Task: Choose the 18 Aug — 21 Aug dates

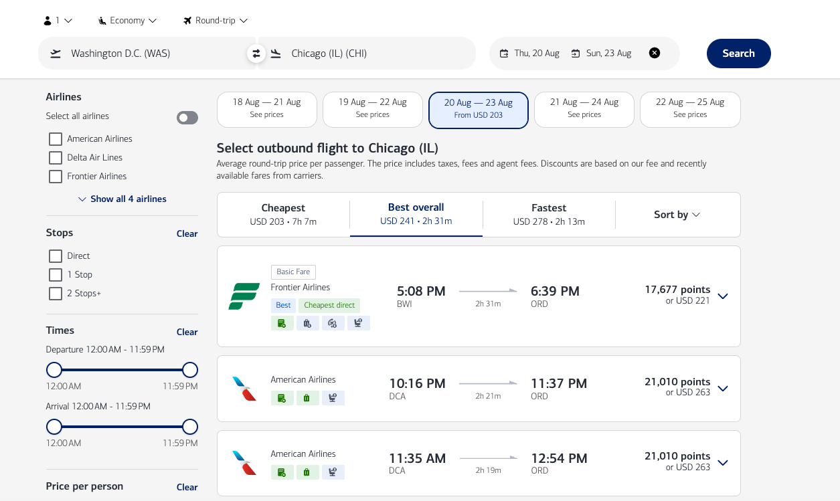Action: (x=267, y=110)
